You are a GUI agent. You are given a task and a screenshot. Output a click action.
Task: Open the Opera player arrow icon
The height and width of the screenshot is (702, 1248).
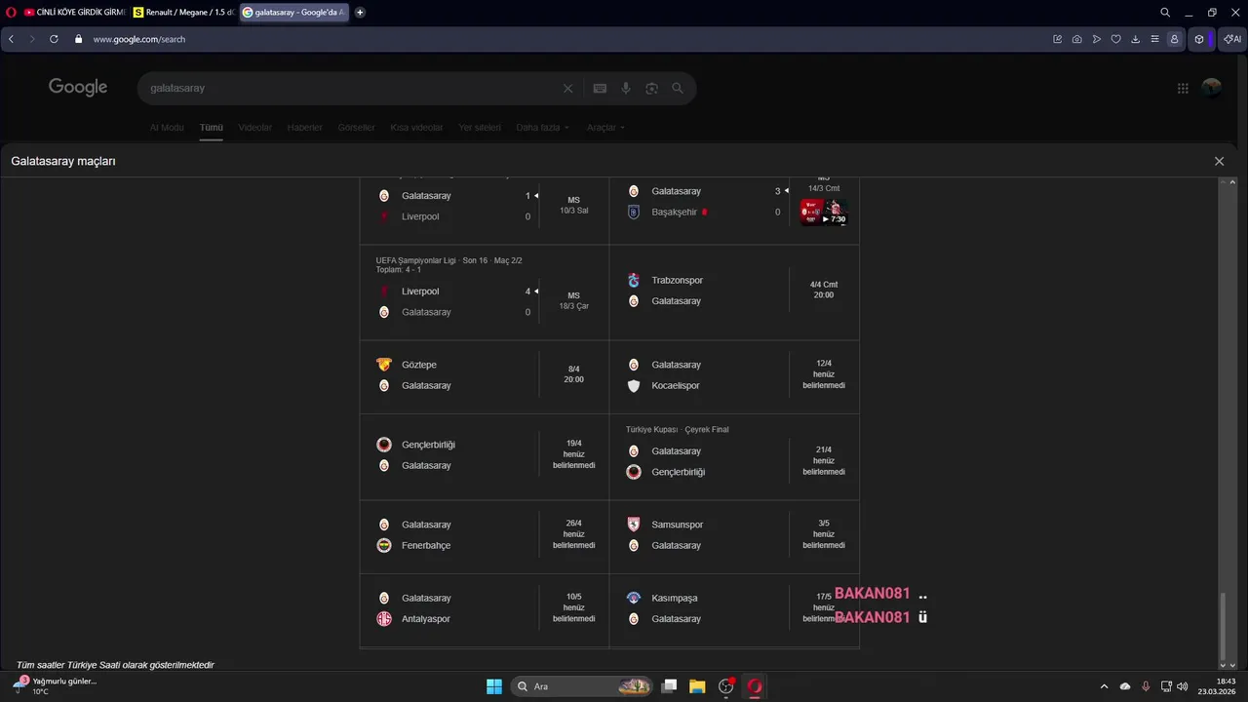click(x=1097, y=39)
